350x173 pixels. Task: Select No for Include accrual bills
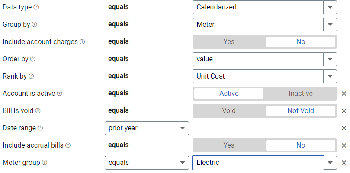pos(300,145)
